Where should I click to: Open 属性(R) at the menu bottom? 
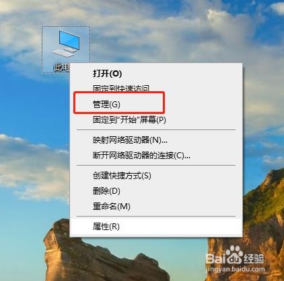coord(106,227)
